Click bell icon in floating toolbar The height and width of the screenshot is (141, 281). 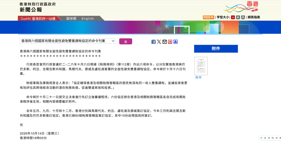[265, 138]
